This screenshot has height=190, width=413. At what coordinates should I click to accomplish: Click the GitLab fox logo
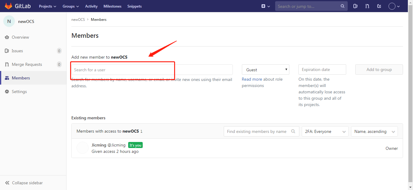pos(8,6)
